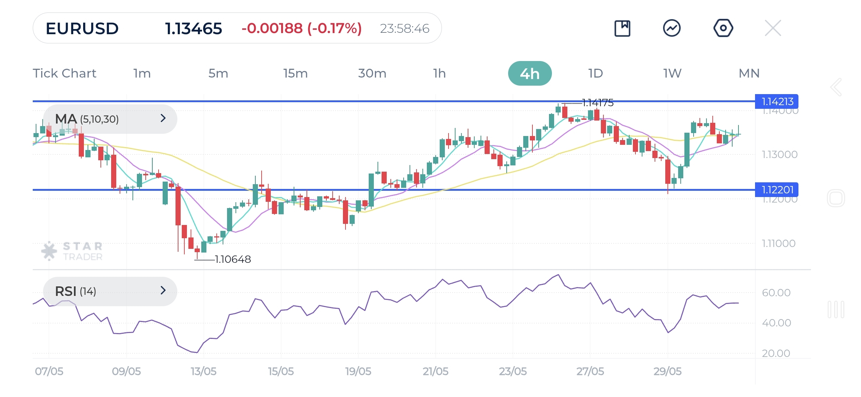Switch to Tick Chart view
Viewport: 861px width, 397px height.
[64, 74]
